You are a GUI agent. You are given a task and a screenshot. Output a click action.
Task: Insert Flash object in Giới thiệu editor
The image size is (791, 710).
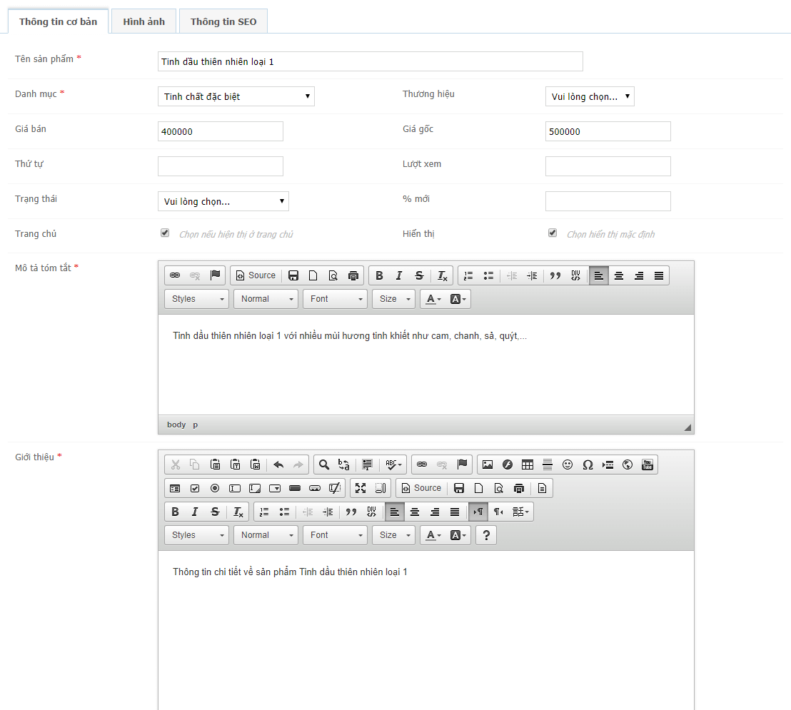click(x=508, y=465)
